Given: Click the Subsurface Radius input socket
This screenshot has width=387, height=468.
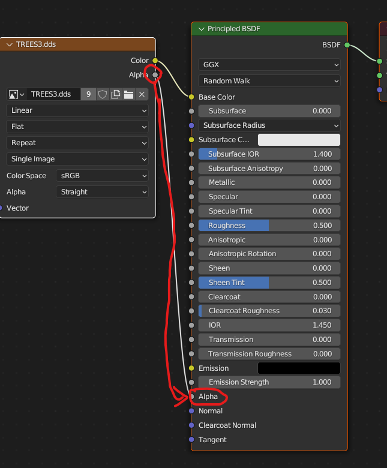Looking at the screenshot, I should 191,125.
